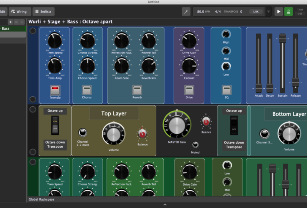Enable Ableton LINK button
307x208 pixels.
pyautogui.click(x=256, y=12)
